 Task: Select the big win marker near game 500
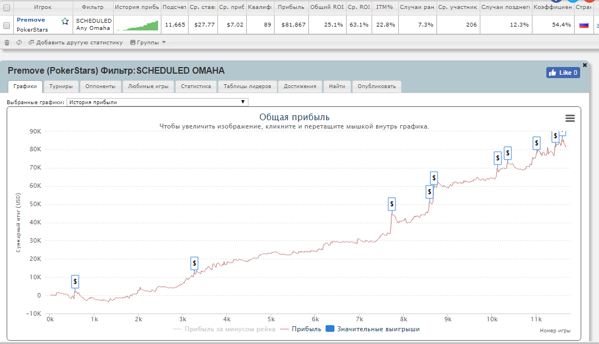coord(75,281)
